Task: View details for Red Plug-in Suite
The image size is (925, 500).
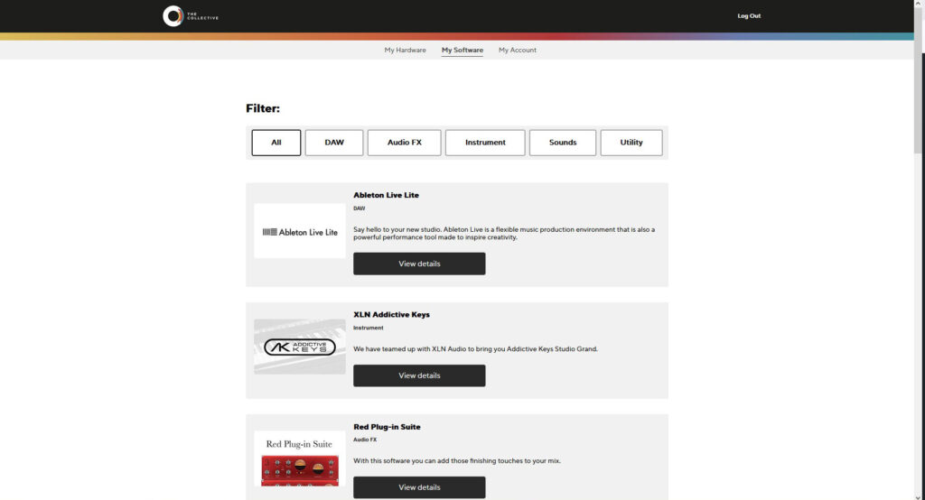Action: pyautogui.click(x=419, y=487)
